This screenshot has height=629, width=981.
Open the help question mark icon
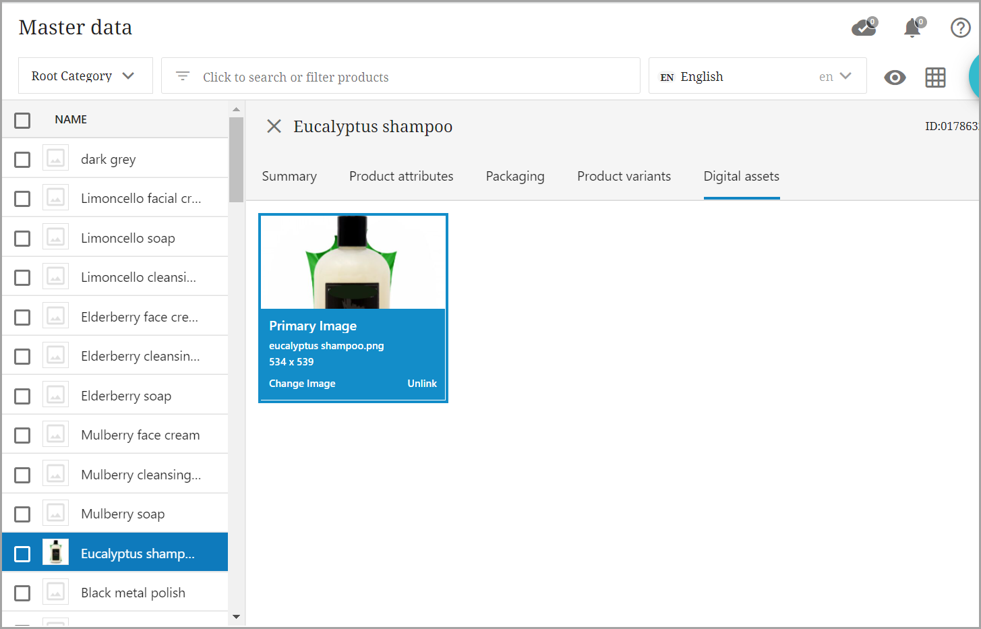960,28
